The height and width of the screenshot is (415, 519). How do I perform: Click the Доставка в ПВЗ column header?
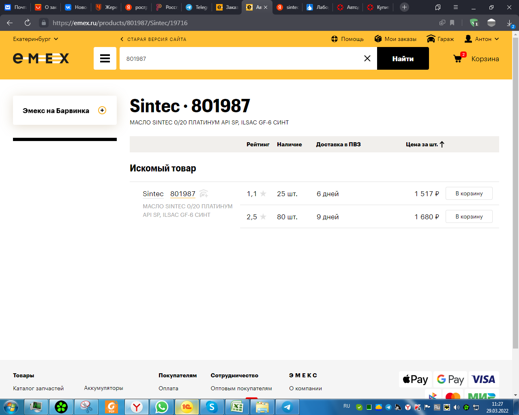(339, 144)
